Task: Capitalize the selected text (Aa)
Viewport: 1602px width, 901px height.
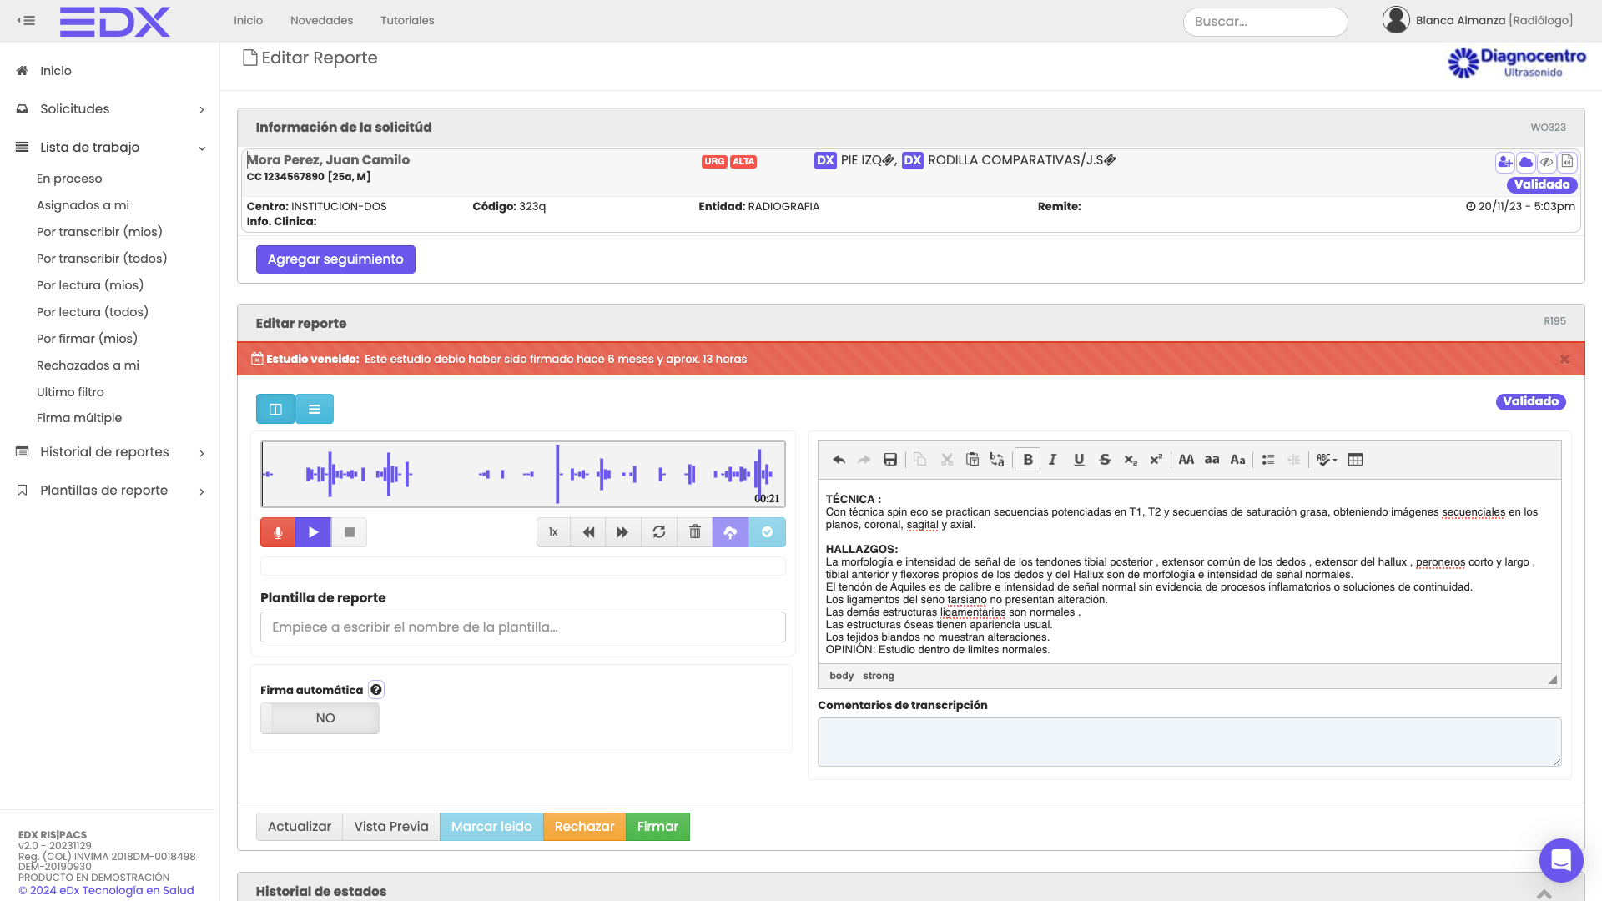Action: (x=1238, y=460)
